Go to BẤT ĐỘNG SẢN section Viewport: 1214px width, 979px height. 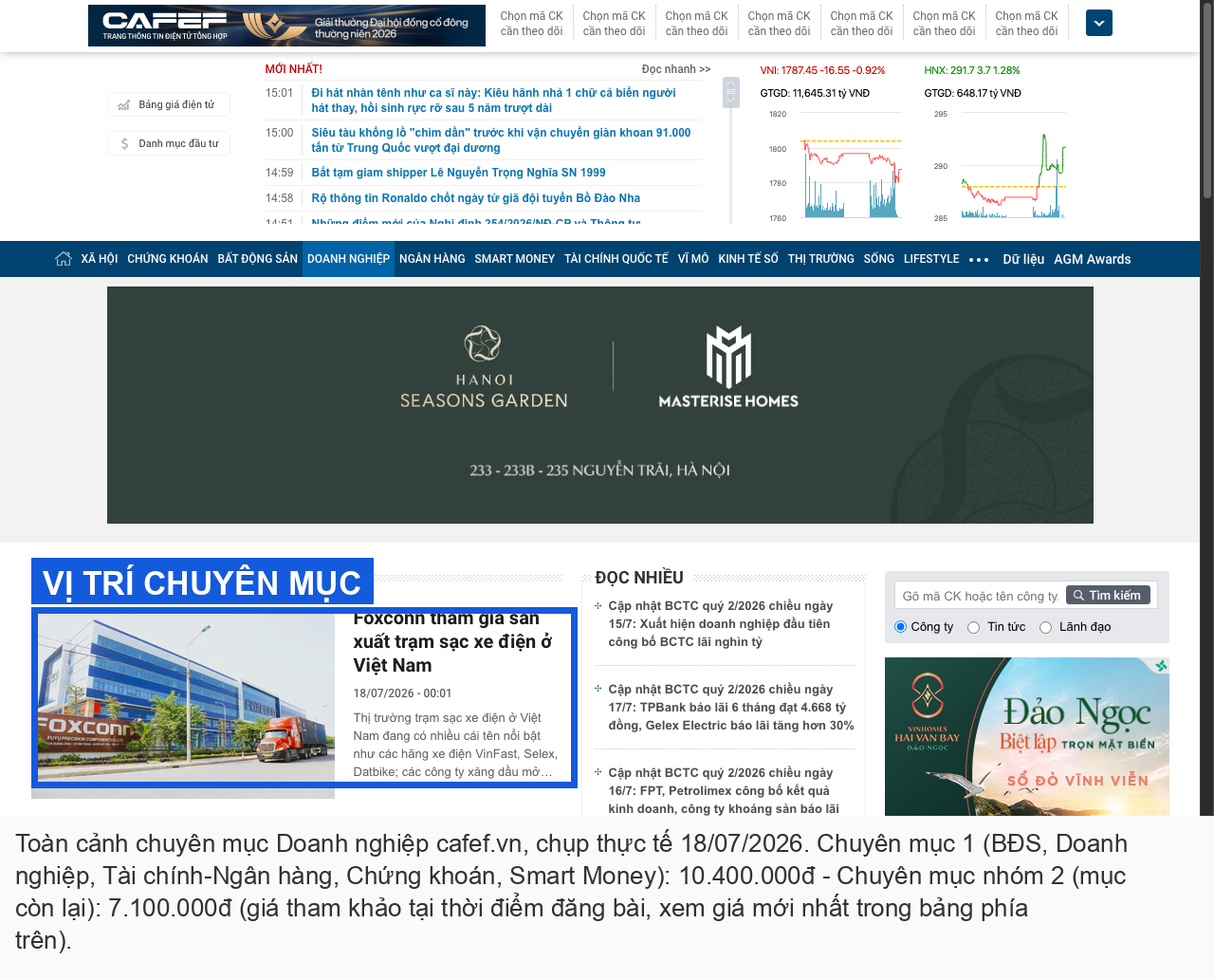click(x=258, y=259)
